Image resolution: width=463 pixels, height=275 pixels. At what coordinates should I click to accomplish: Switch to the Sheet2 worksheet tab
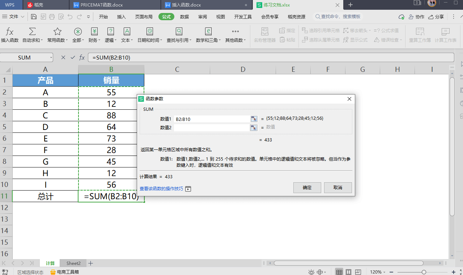73,263
